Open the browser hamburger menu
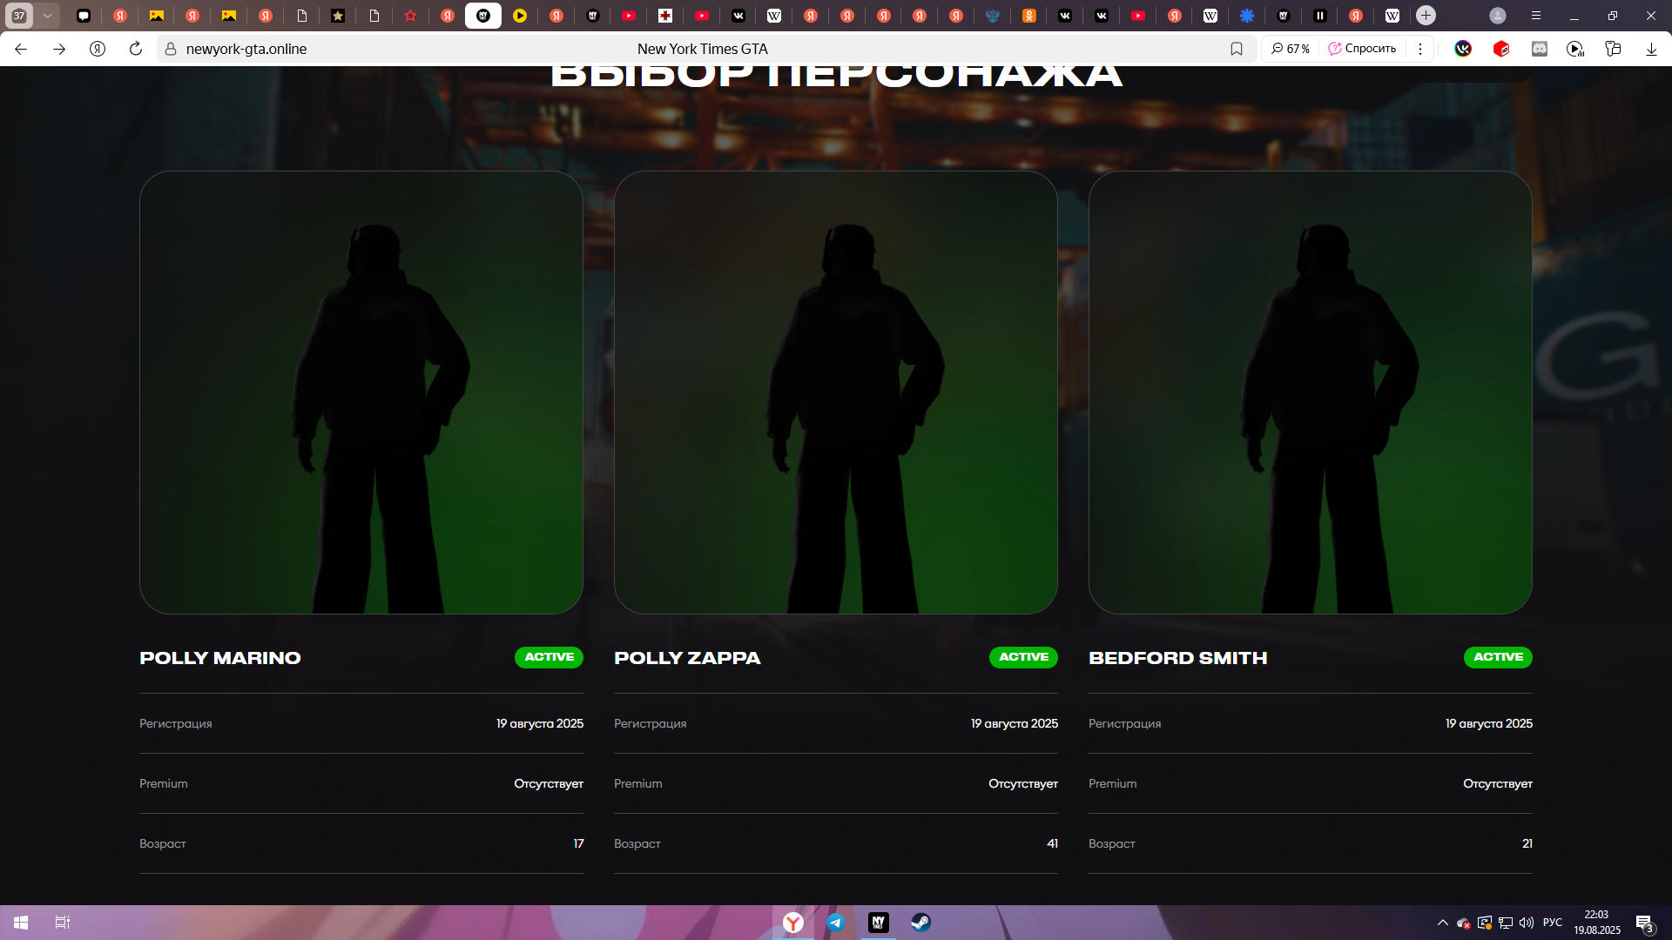This screenshot has width=1672, height=940. coord(1536,16)
